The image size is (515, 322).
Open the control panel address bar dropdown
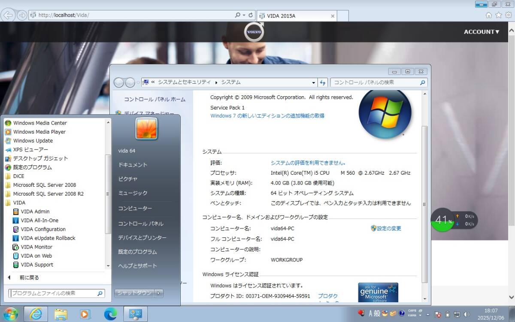tap(314, 82)
